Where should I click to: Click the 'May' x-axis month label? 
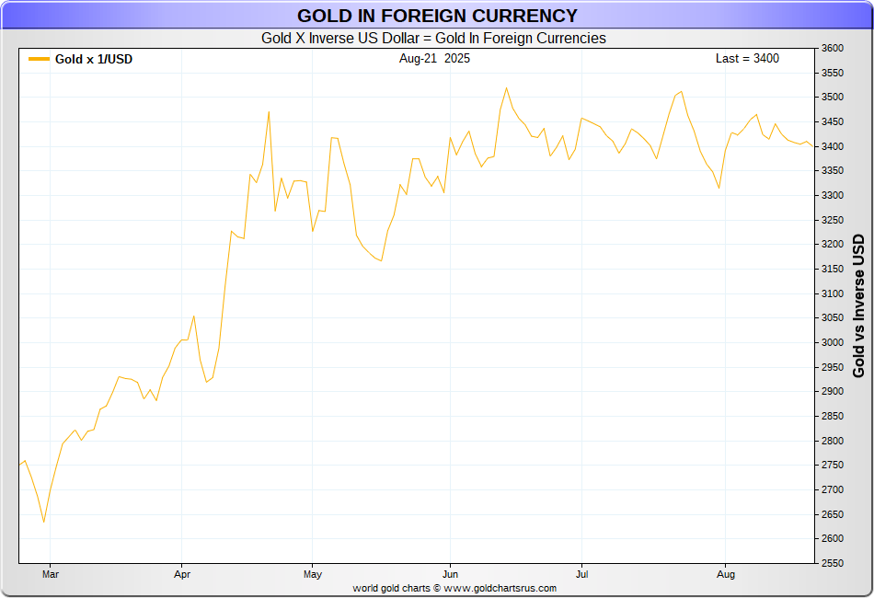313,574
